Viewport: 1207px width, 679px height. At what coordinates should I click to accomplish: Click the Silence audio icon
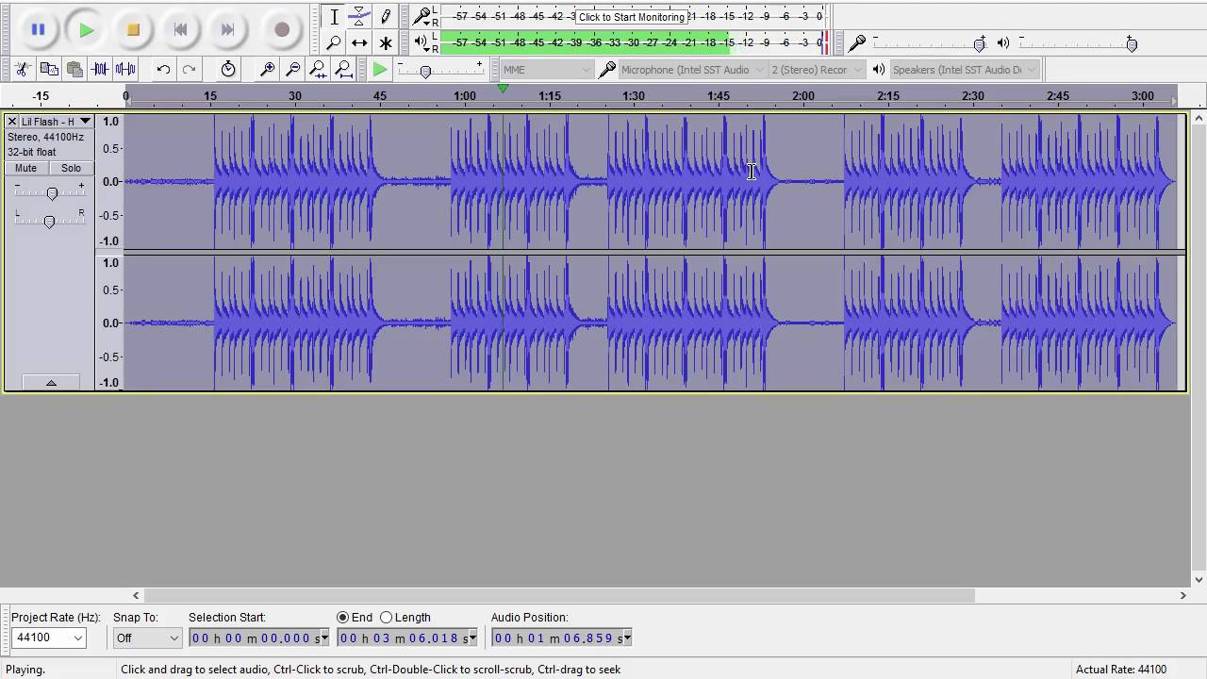coord(125,69)
